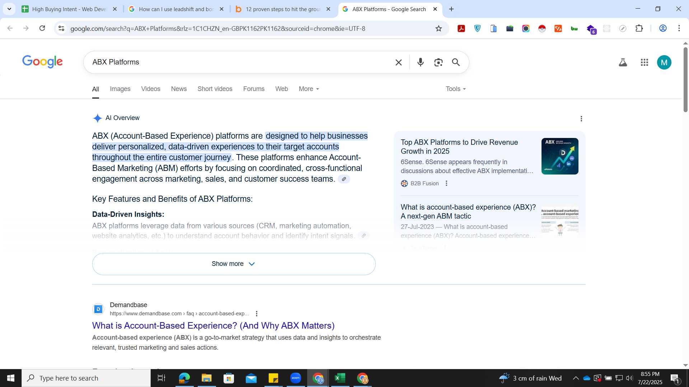The height and width of the screenshot is (387, 689).
Task: View site information icon in address bar
Action: tap(61, 28)
